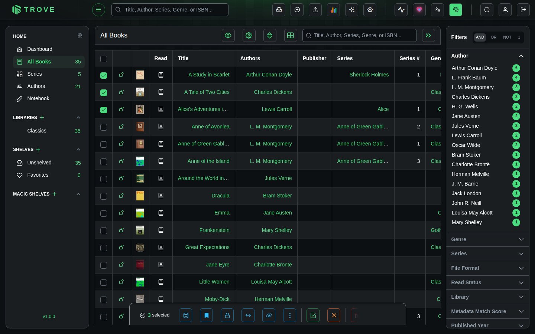
Task: Collapse the Shelves section chevron
Action: tap(78, 150)
